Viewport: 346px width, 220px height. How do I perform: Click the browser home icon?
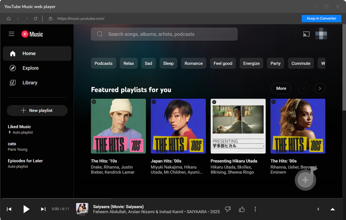[x=9, y=19]
